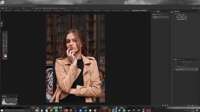Select the Hand tool

coord(3,50)
